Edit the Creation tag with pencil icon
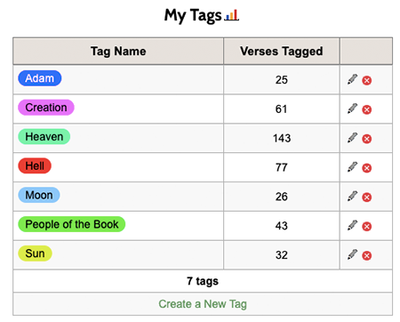This screenshot has height=322, width=400. pyautogui.click(x=352, y=109)
